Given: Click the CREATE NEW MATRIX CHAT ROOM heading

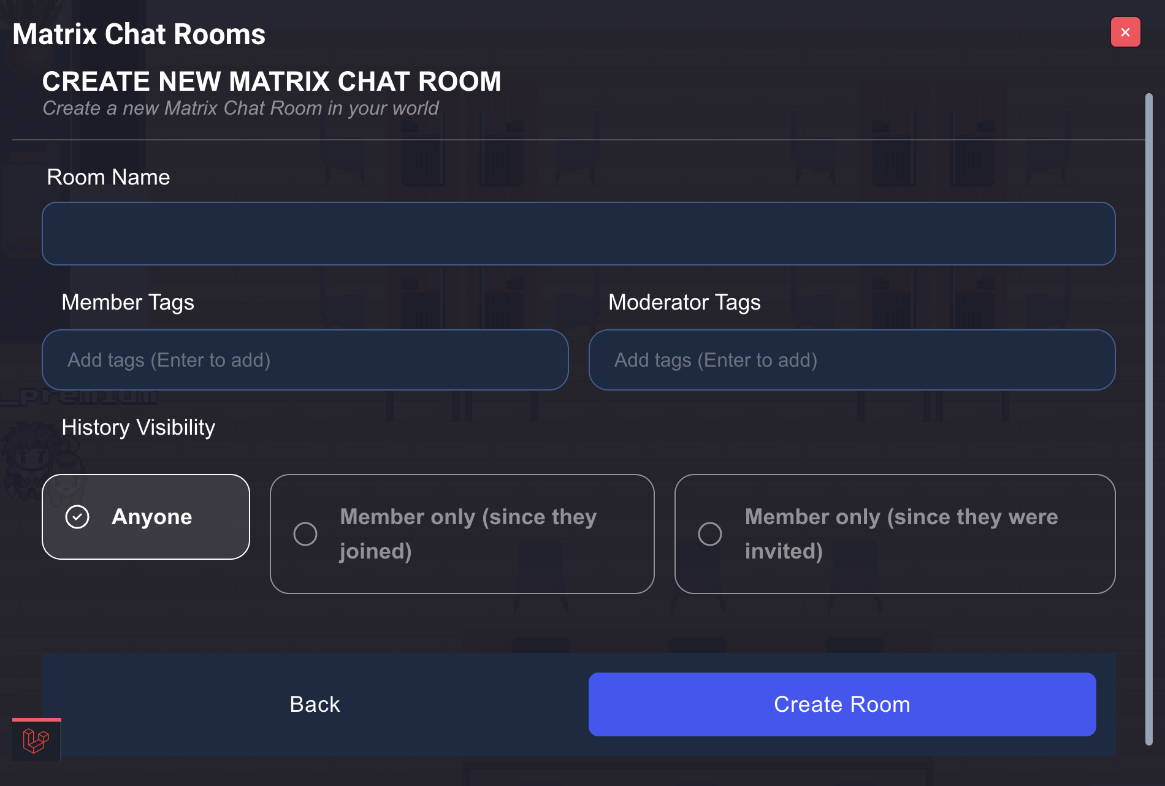Looking at the screenshot, I should 272,81.
